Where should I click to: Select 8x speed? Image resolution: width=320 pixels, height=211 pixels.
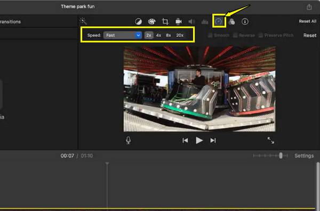(169, 35)
